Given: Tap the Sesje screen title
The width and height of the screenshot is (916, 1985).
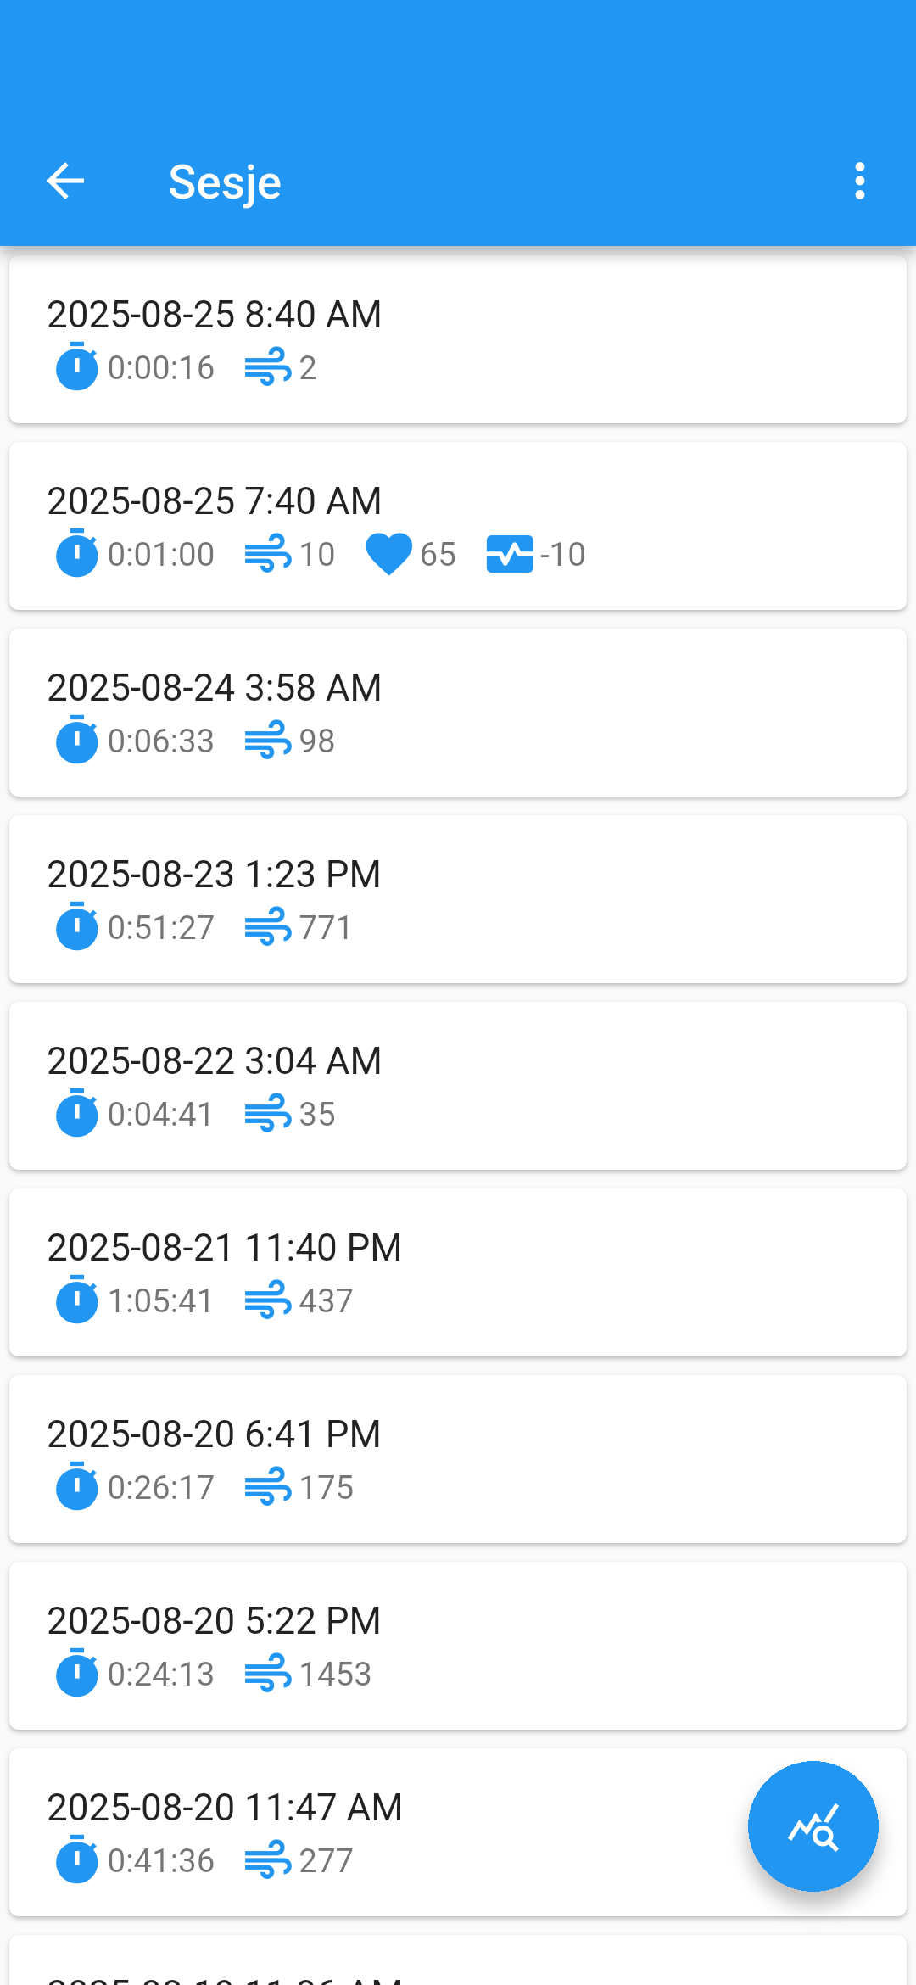Looking at the screenshot, I should 225,182.
